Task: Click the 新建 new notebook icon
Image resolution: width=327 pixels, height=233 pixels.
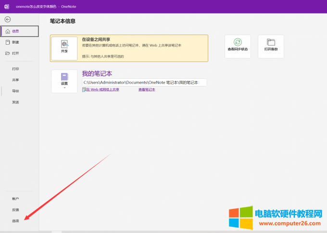Action: click(8, 42)
